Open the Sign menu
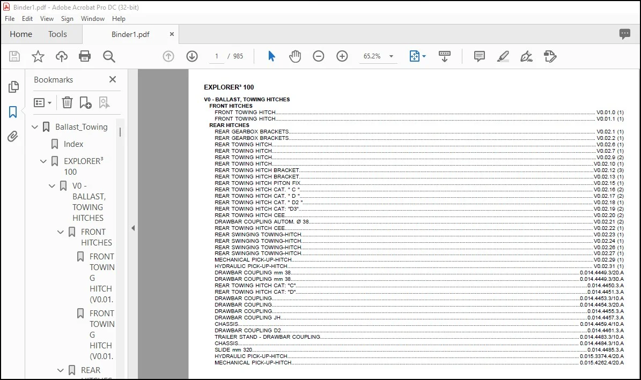This screenshot has height=380, width=641. tap(67, 19)
